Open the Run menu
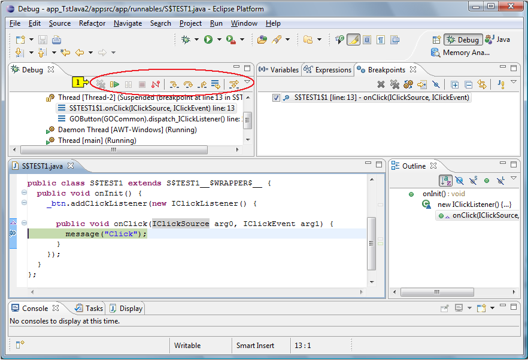This screenshot has height=360, width=528. 216,23
